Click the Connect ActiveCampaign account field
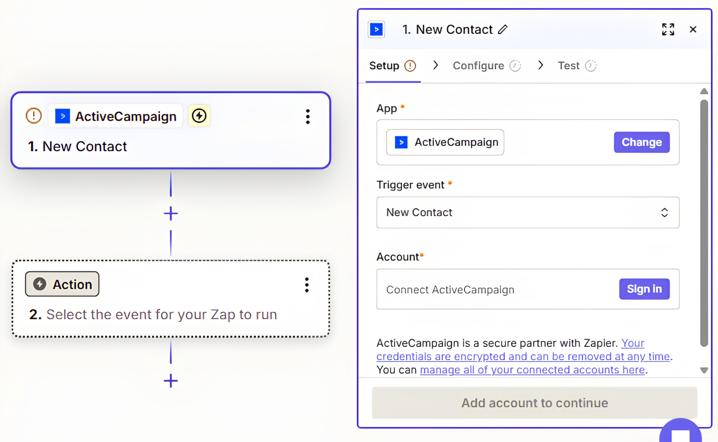This screenshot has width=718, height=442. [528, 289]
